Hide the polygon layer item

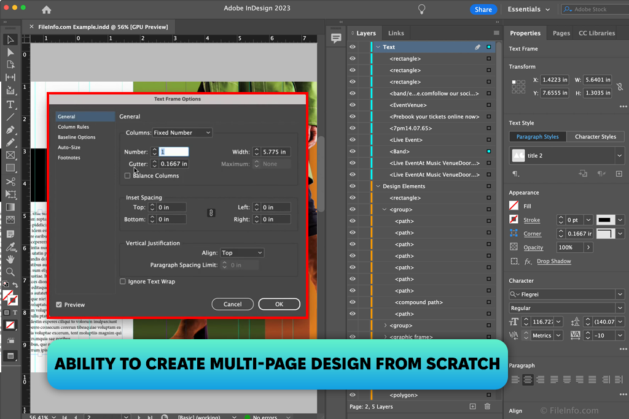pos(353,395)
